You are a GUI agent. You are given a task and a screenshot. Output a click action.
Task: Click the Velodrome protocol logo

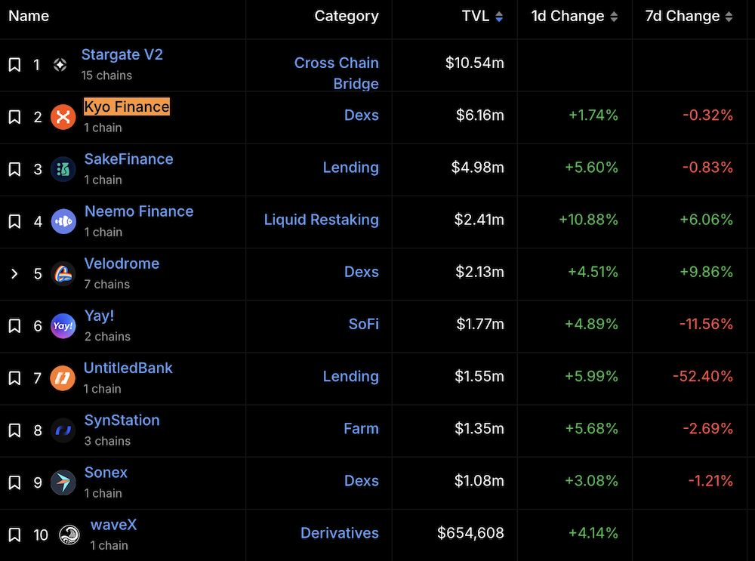pos(63,273)
